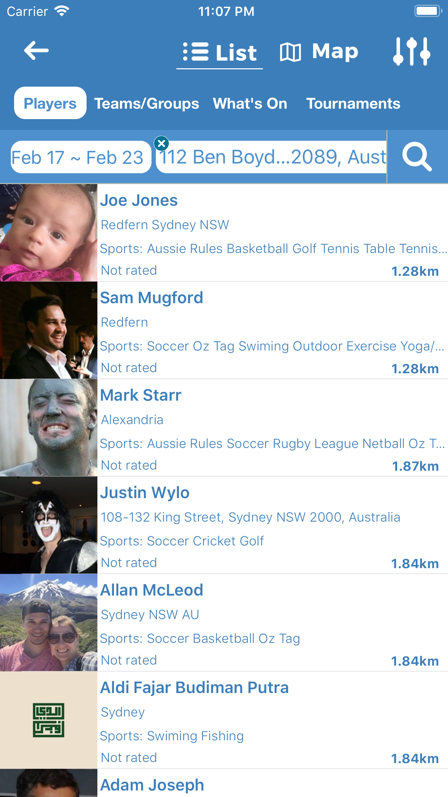Tap the 1.87km distance for Mark Starr
This screenshot has width=448, height=797.
tap(415, 466)
